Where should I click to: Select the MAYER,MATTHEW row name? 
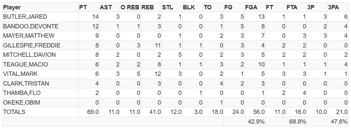tap(41, 36)
